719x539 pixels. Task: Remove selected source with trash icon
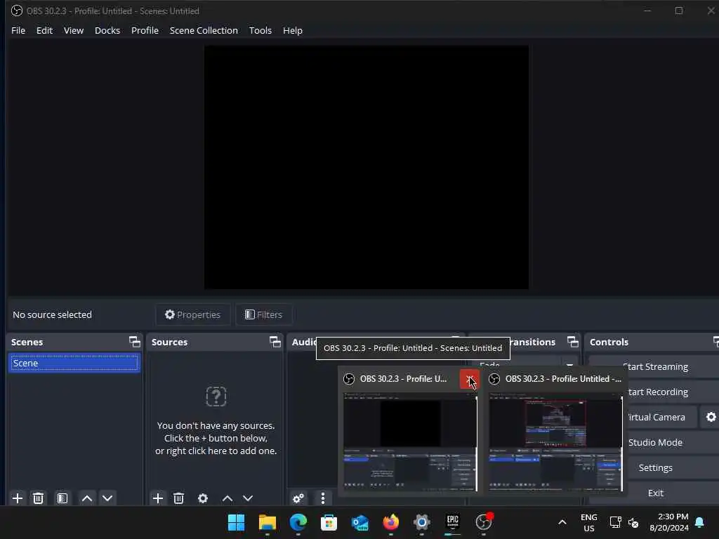pyautogui.click(x=179, y=498)
